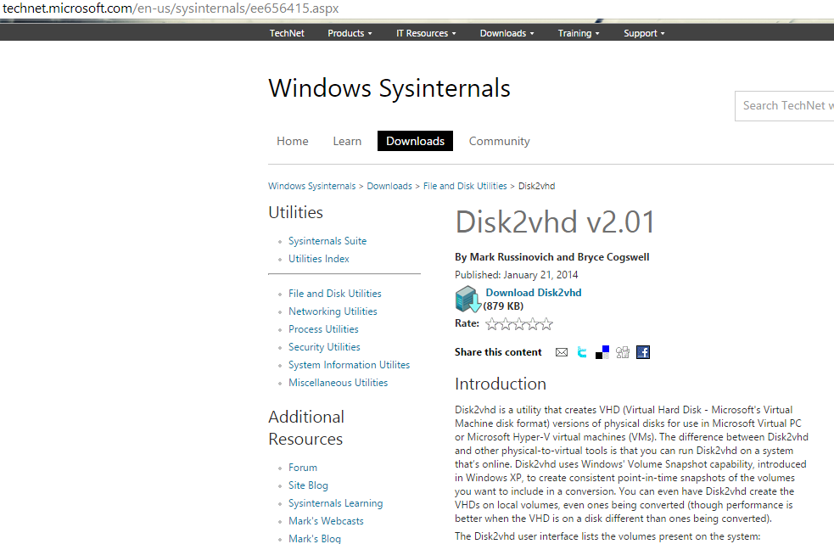Rate with the fifth star
The height and width of the screenshot is (544, 834).
coord(546,324)
